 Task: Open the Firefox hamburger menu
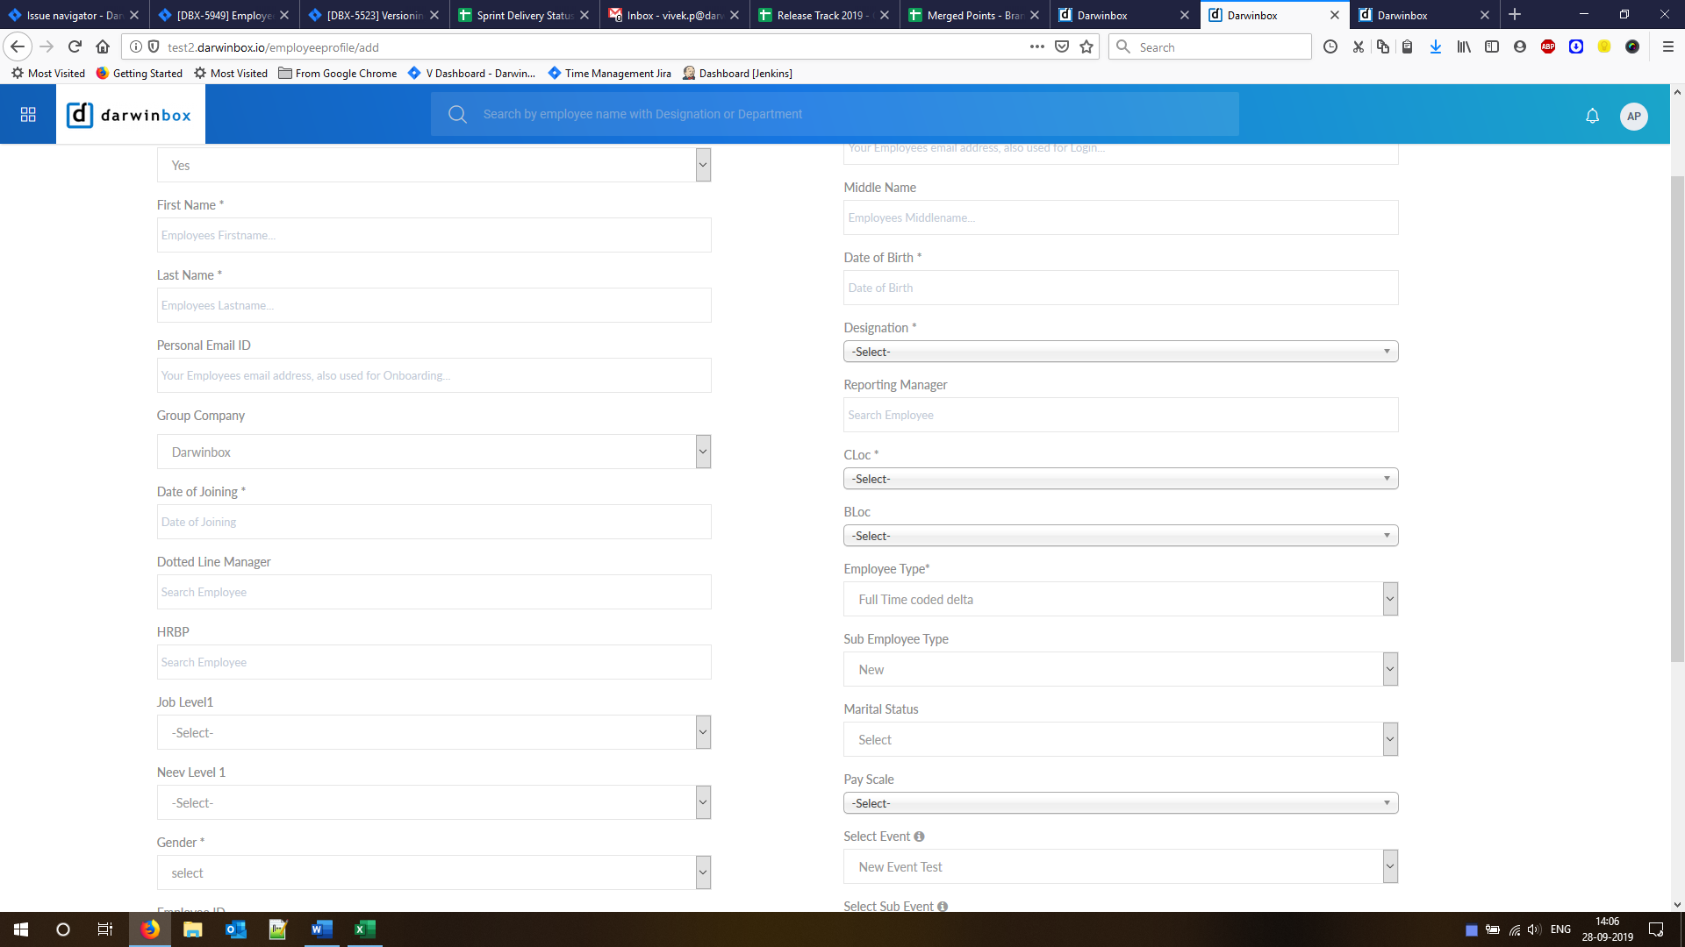(1667, 47)
